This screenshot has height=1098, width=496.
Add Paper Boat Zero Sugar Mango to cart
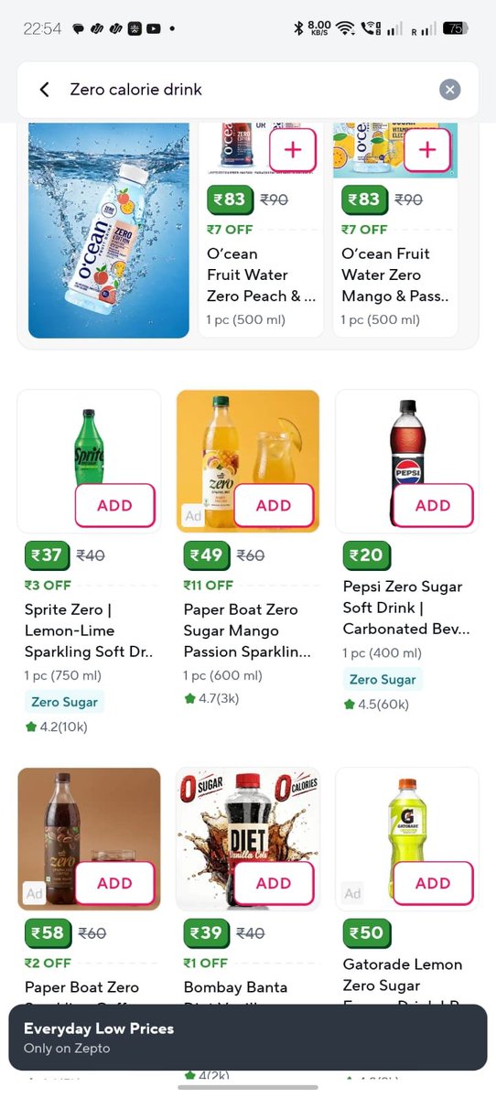pyautogui.click(x=274, y=506)
